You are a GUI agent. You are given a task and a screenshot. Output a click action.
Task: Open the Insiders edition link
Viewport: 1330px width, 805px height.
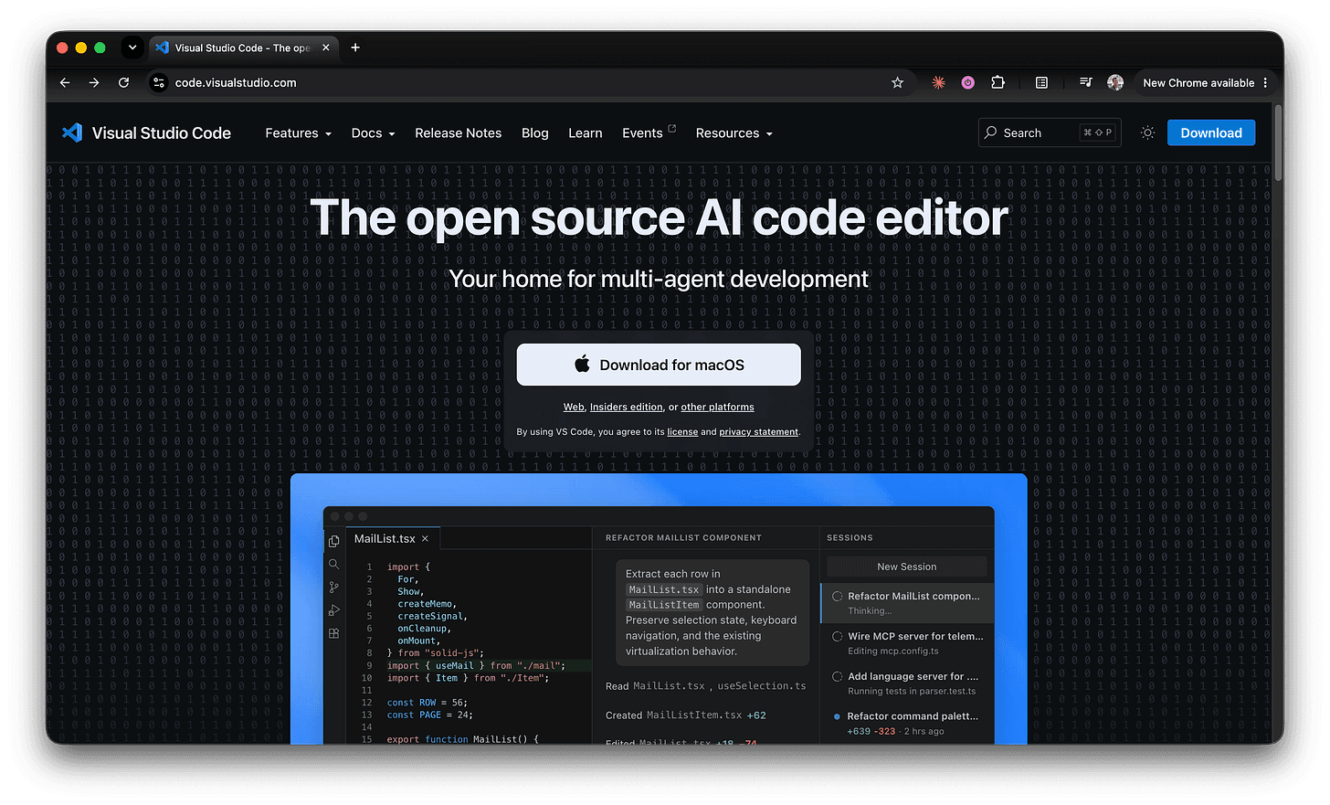click(627, 408)
